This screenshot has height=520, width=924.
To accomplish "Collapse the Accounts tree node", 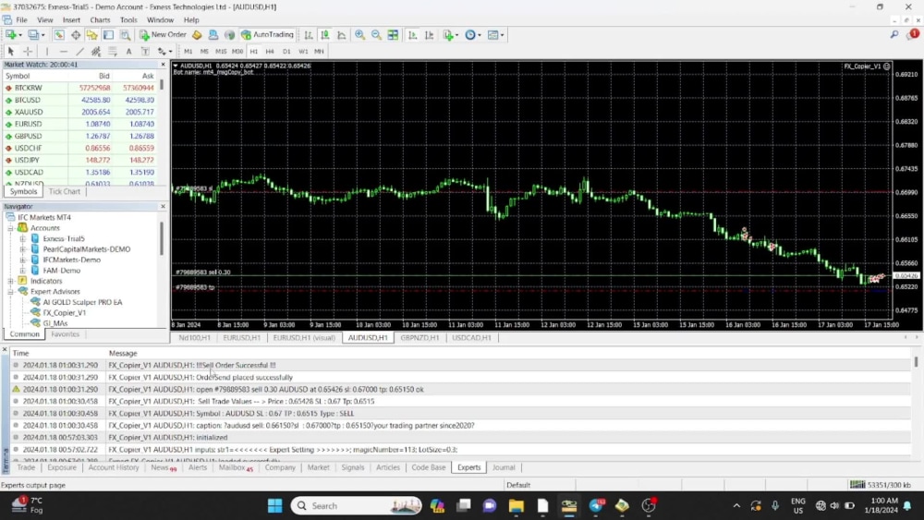I will coord(10,228).
